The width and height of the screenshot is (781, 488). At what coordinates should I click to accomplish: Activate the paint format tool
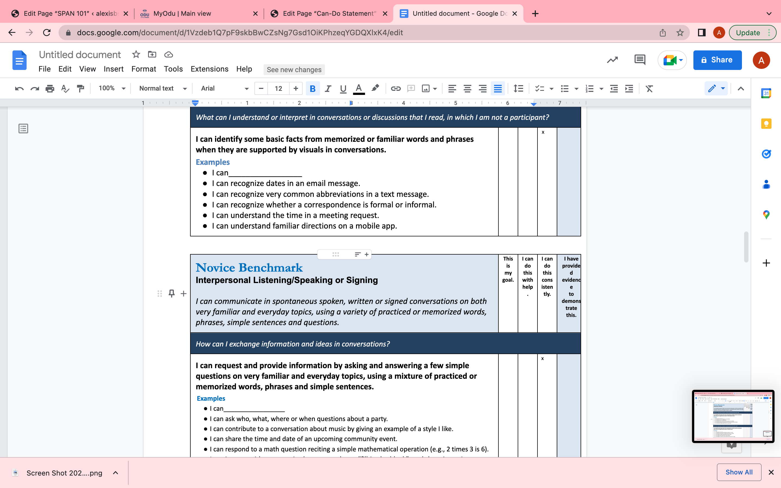[80, 88]
